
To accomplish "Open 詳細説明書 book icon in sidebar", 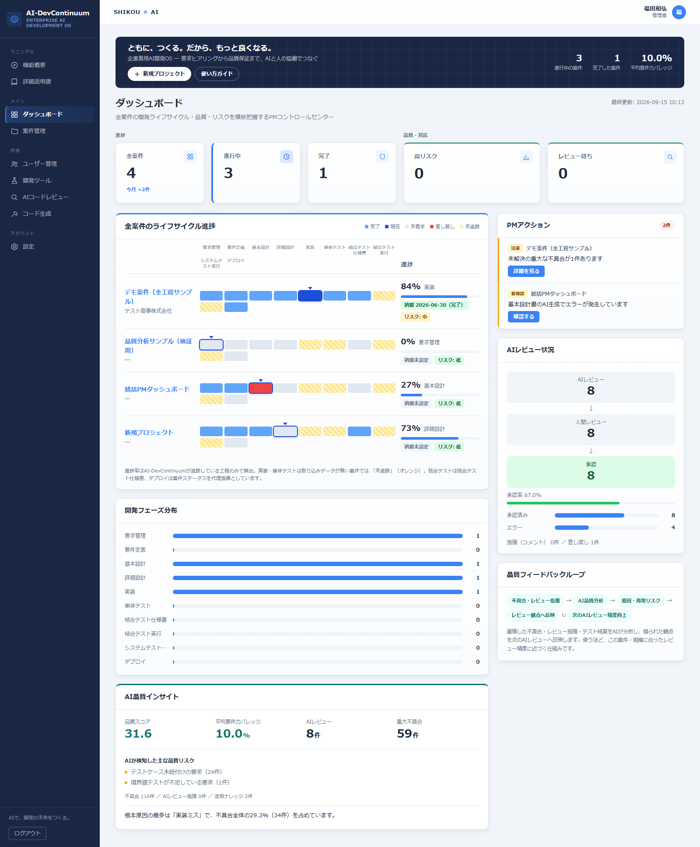I will click(x=14, y=82).
